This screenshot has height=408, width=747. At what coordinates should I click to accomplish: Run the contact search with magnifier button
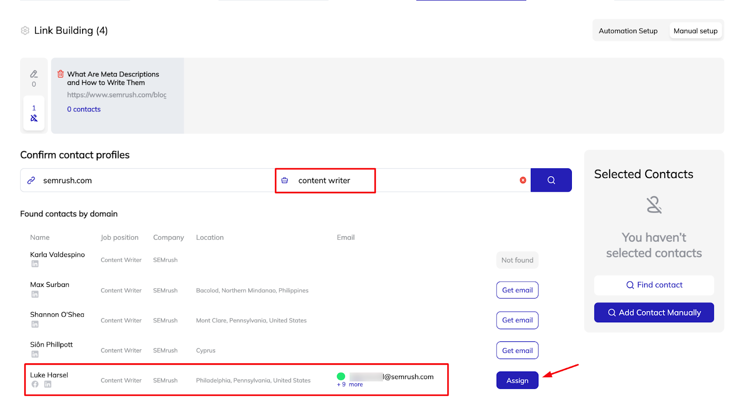pos(551,180)
